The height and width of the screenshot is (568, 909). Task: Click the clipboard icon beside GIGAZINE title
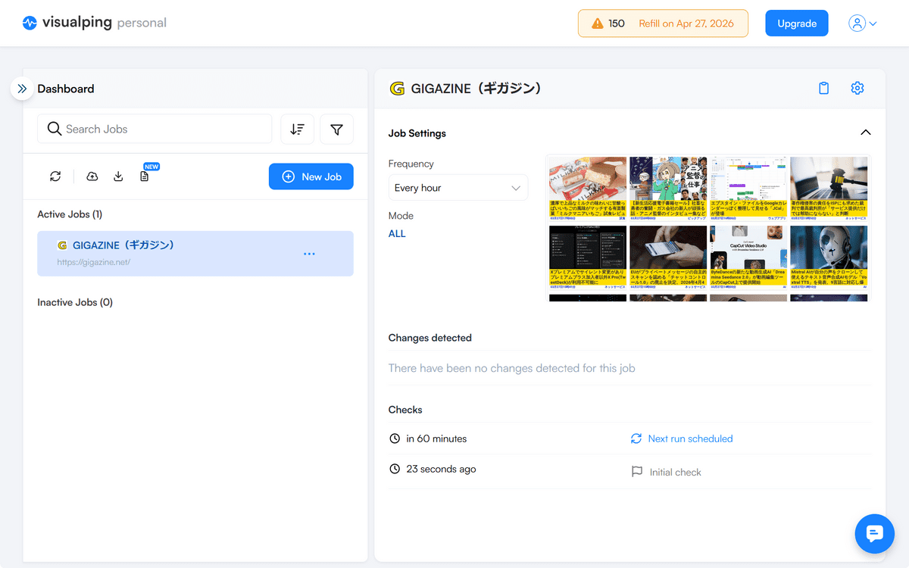click(x=823, y=89)
